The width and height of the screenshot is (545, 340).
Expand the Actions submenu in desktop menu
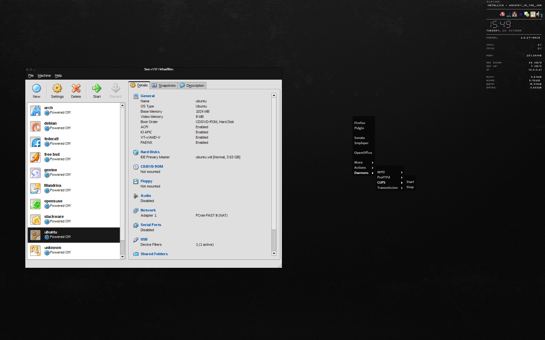click(x=364, y=168)
